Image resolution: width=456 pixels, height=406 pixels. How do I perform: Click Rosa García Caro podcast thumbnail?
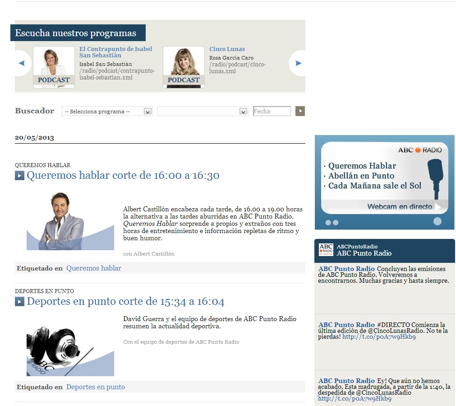coord(184,67)
